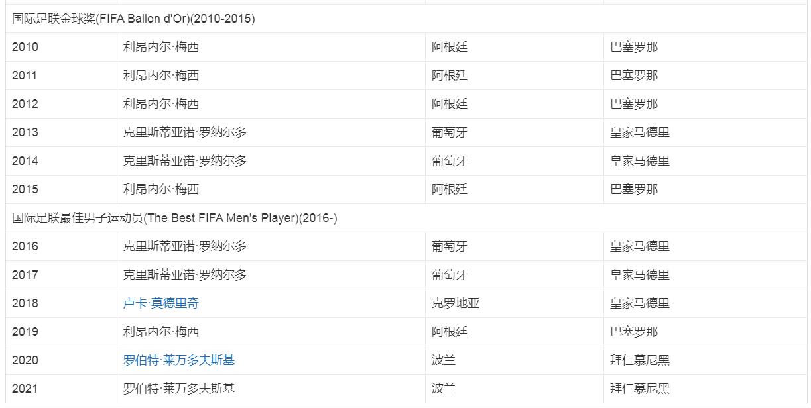Click 葡萄牙 in the 2014 row

point(449,161)
